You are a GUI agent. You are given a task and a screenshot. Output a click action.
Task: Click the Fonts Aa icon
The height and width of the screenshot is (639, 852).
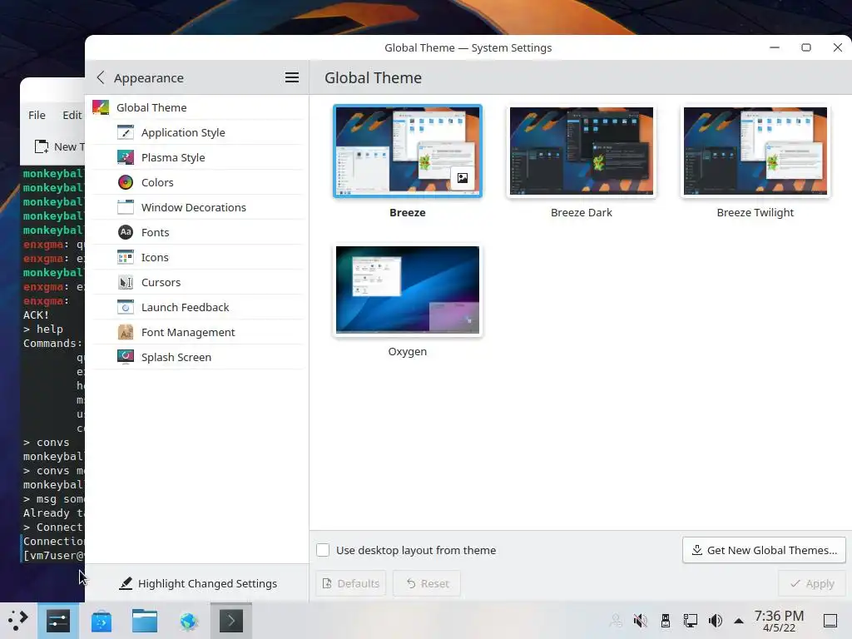(x=126, y=233)
